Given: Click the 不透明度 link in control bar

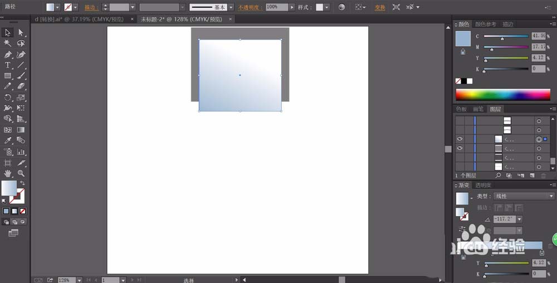Looking at the screenshot, I should click(250, 7).
